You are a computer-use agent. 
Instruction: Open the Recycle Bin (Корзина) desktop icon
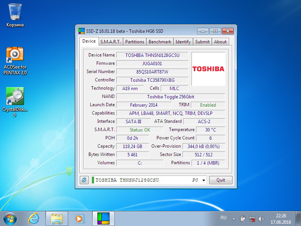coord(15,15)
